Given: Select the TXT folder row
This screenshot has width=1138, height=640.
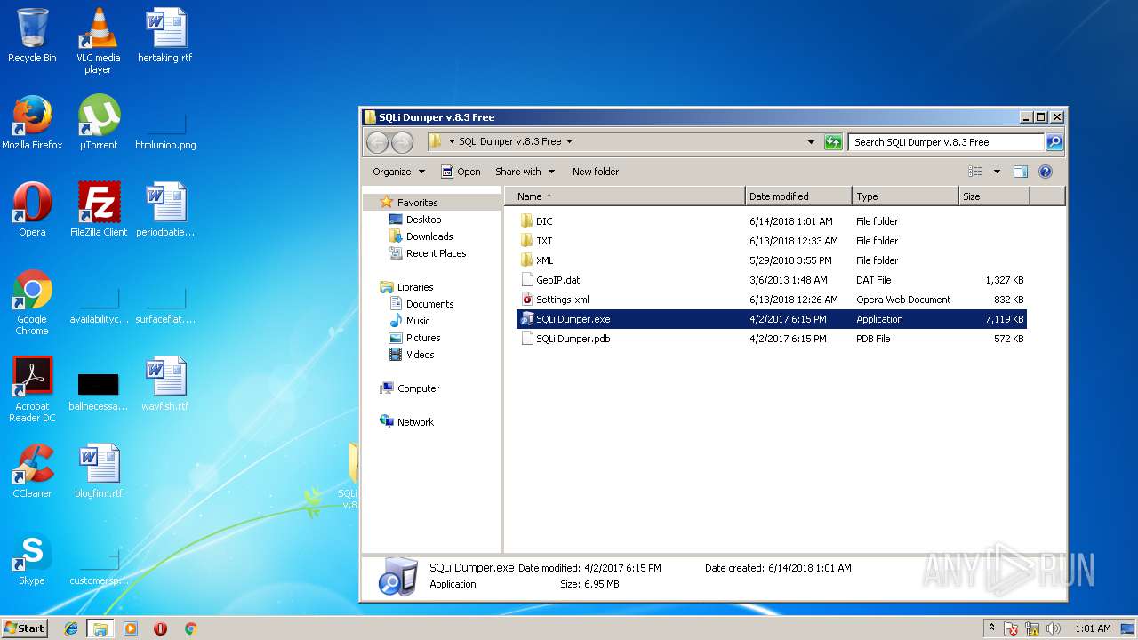Looking at the screenshot, I should click(772, 241).
